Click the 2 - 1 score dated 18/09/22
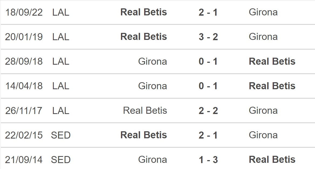Image resolution: width=315 pixels, height=169 pixels. [x=208, y=12]
